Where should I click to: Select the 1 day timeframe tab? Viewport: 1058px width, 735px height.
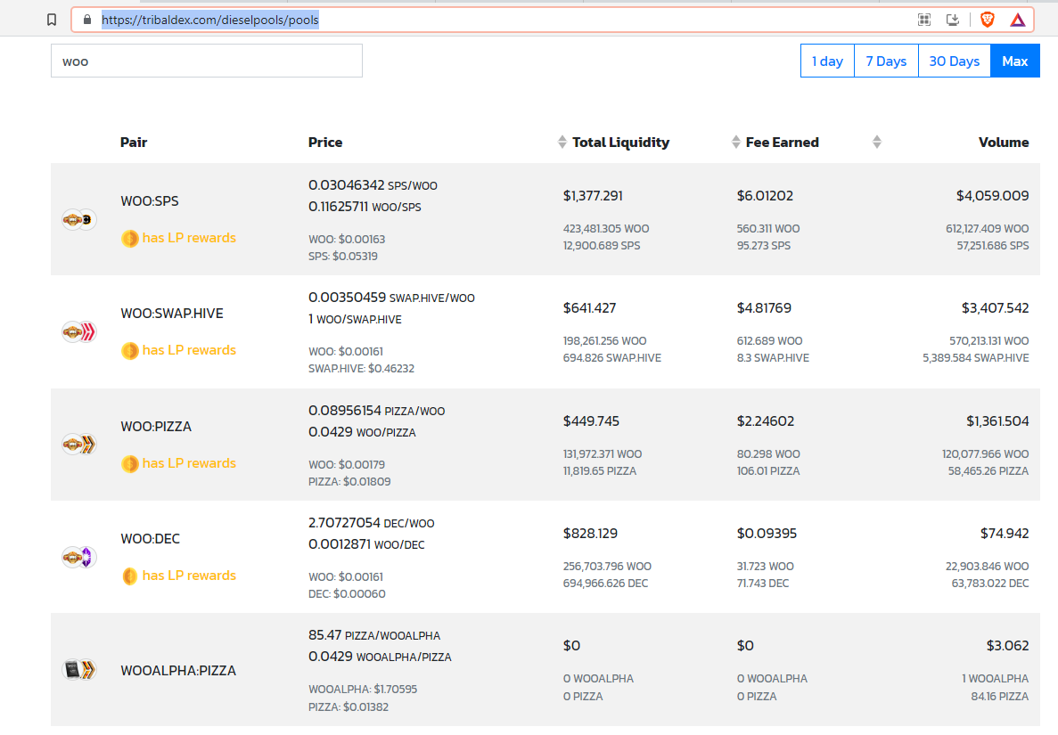coord(827,61)
